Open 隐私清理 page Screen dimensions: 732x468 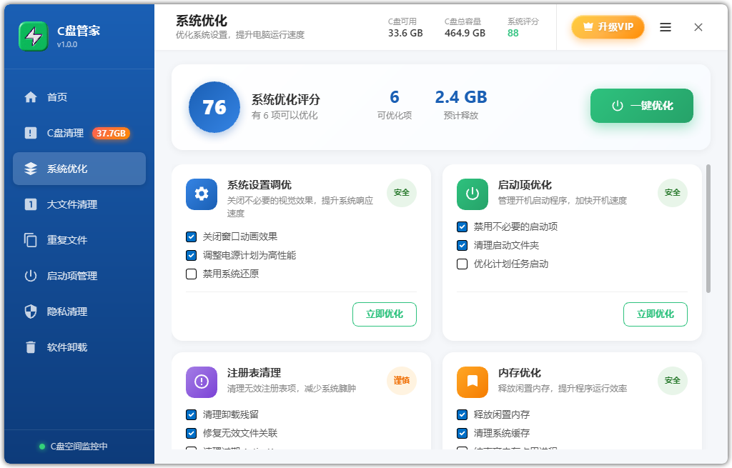tap(79, 312)
